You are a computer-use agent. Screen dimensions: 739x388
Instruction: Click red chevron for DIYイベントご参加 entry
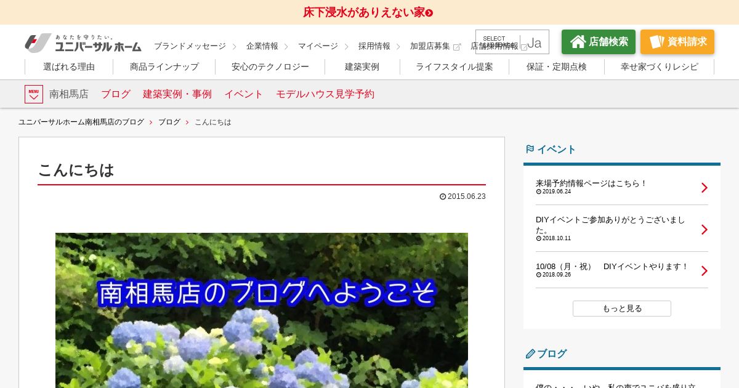705,230
